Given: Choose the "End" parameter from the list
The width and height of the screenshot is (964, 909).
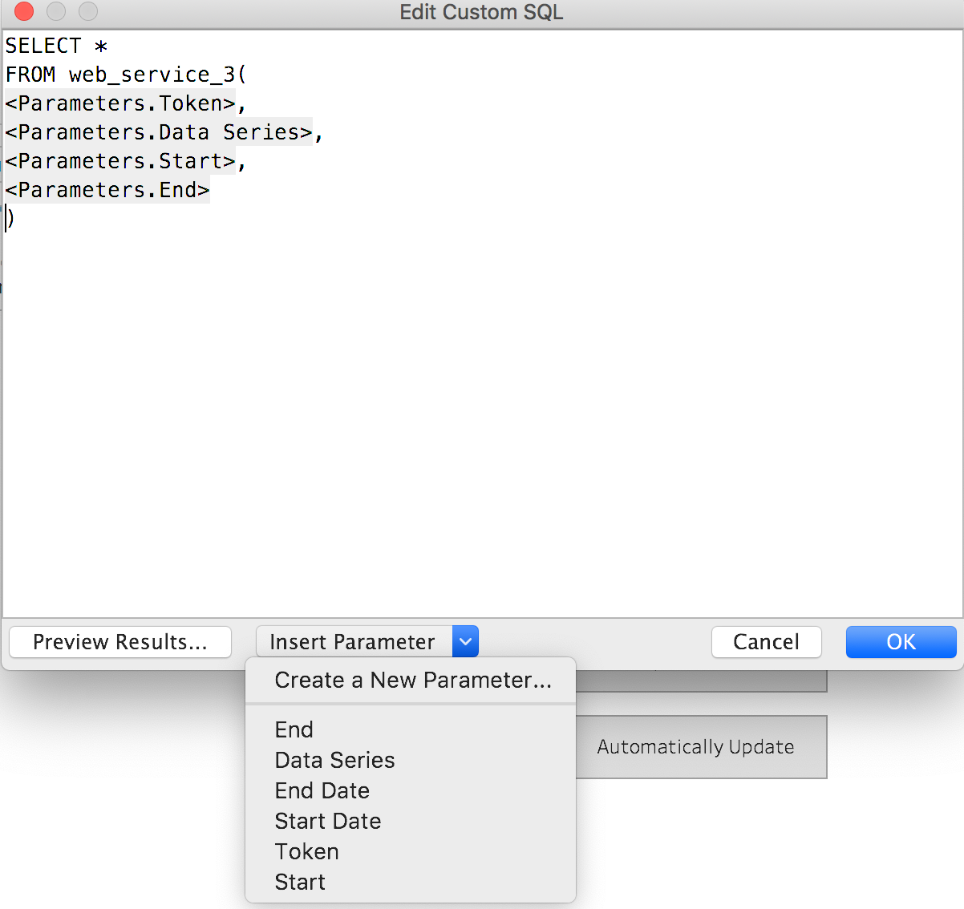Looking at the screenshot, I should point(294,729).
